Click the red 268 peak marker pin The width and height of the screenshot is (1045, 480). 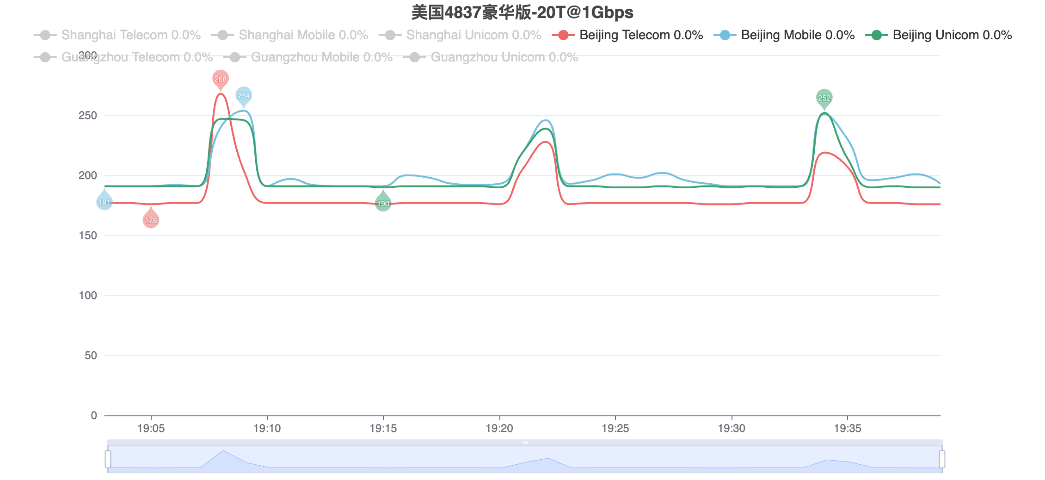click(x=221, y=79)
